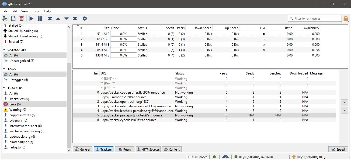Open Options via the gear icon
This screenshot has height=160, width=351.
point(85,19)
